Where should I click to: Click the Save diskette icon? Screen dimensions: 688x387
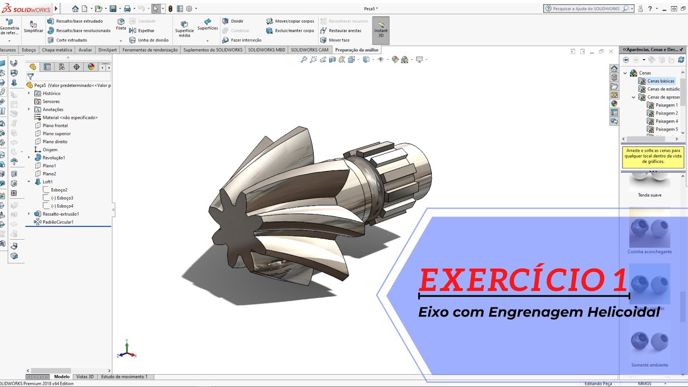pos(113,9)
